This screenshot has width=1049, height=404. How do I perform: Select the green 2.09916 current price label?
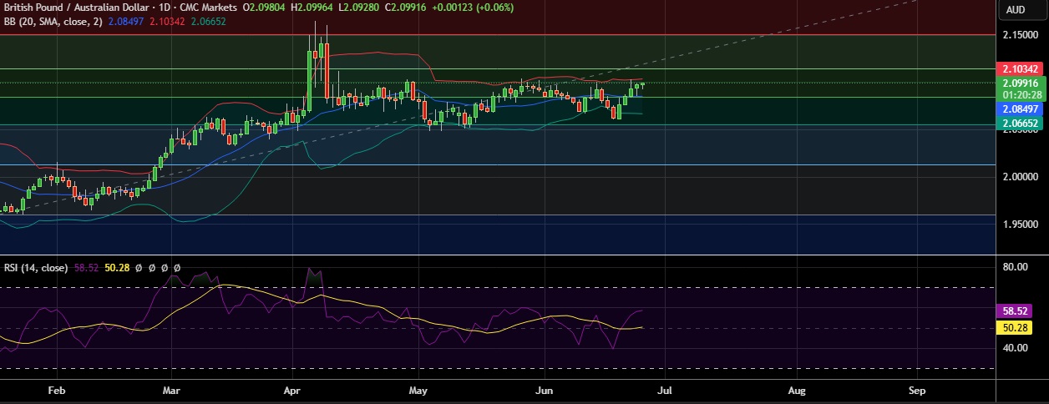pos(1020,83)
